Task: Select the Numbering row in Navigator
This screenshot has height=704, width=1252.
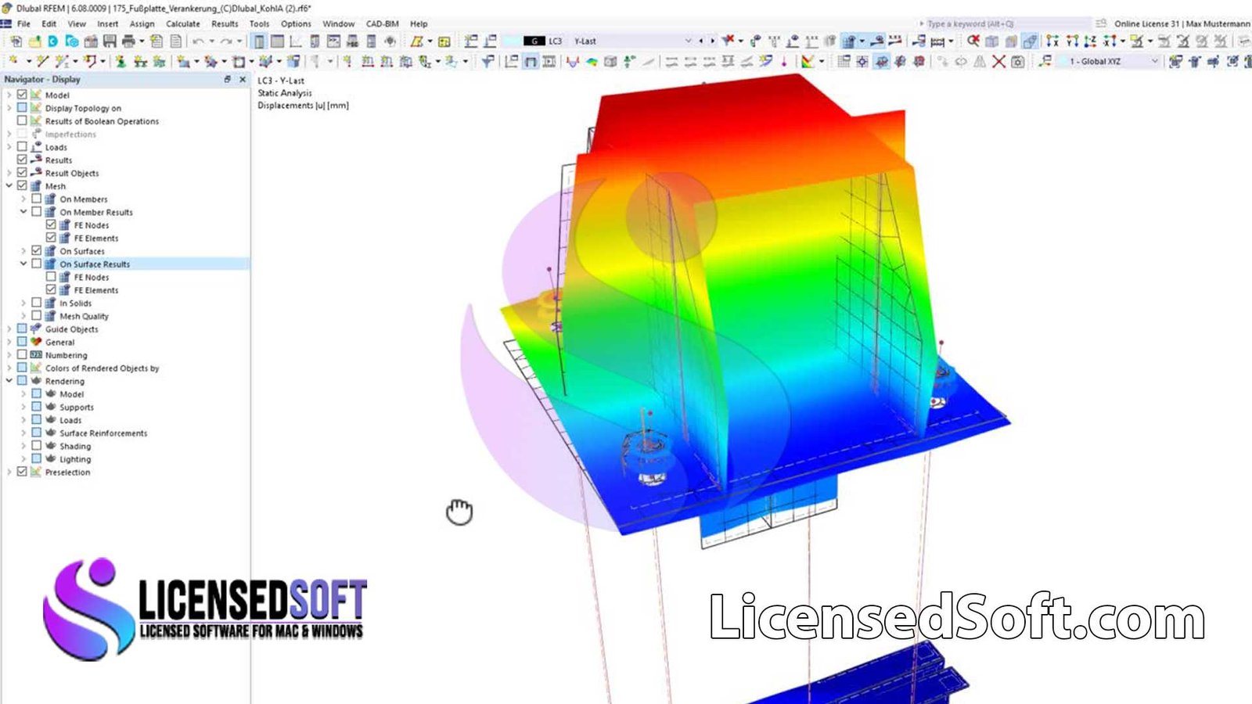Action: pos(66,355)
